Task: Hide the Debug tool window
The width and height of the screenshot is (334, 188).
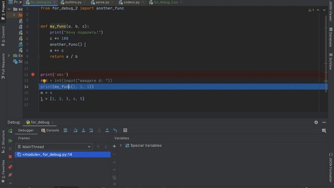Action: tap(324, 122)
